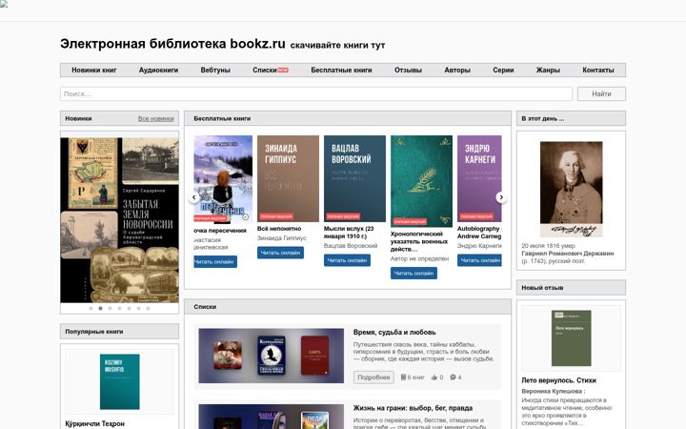
Task: Open review title Лето вернулось. Стихи
Action: click(558, 380)
